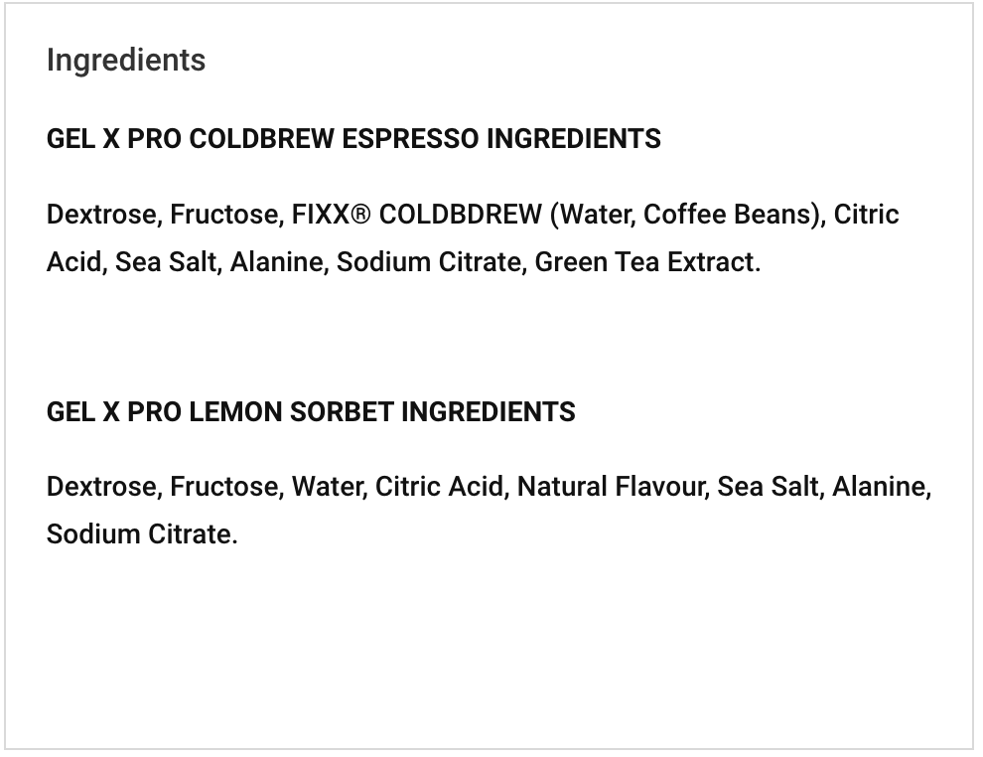Click "Dextrose" in the Lemon Sorbet list

click(102, 487)
